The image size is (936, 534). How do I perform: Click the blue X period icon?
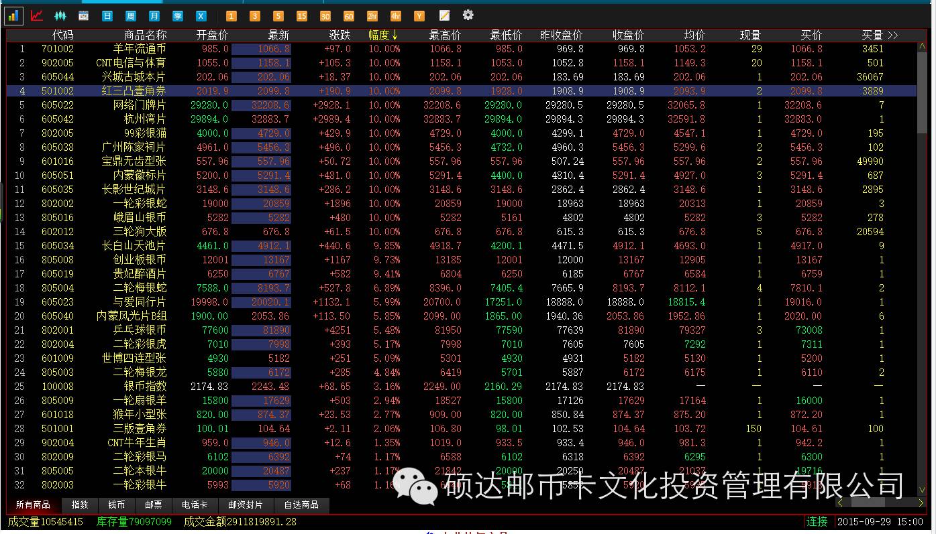201,15
